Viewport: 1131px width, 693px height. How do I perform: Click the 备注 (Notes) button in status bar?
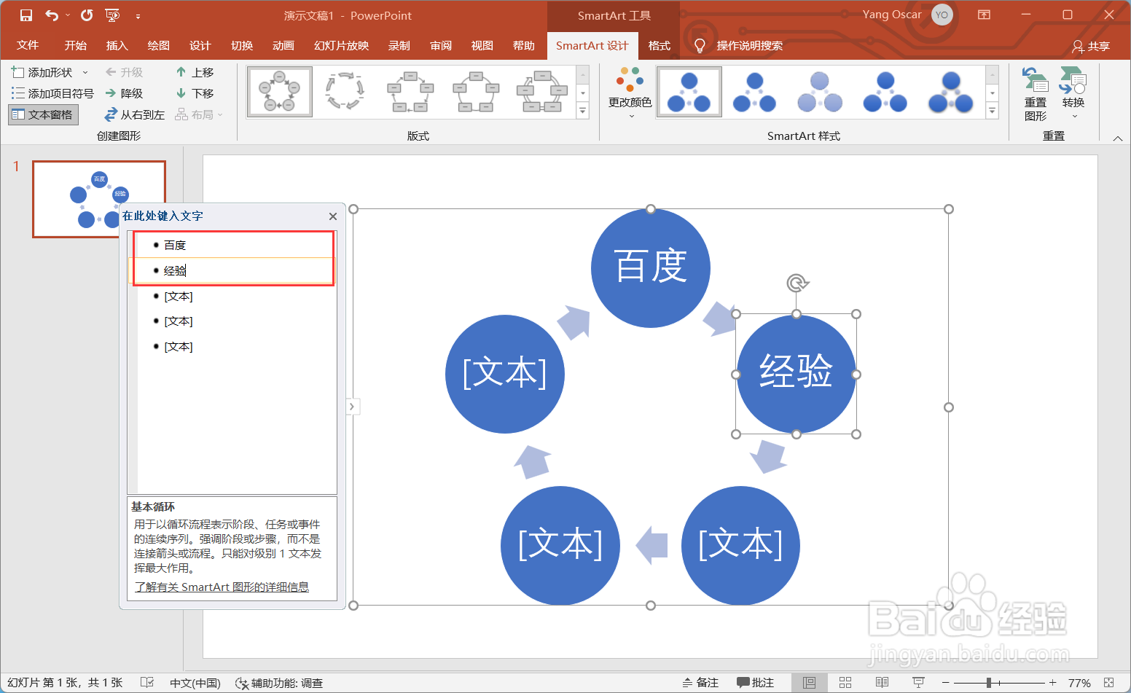pos(700,683)
